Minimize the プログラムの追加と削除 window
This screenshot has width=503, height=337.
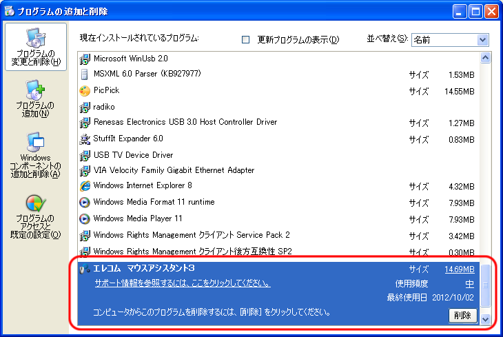click(x=460, y=12)
